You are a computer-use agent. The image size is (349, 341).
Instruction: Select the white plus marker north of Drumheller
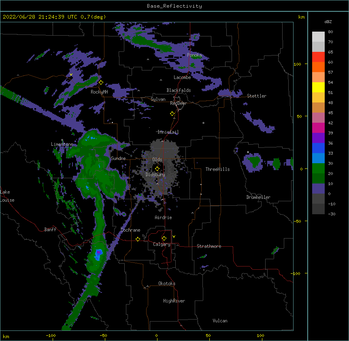248,152
